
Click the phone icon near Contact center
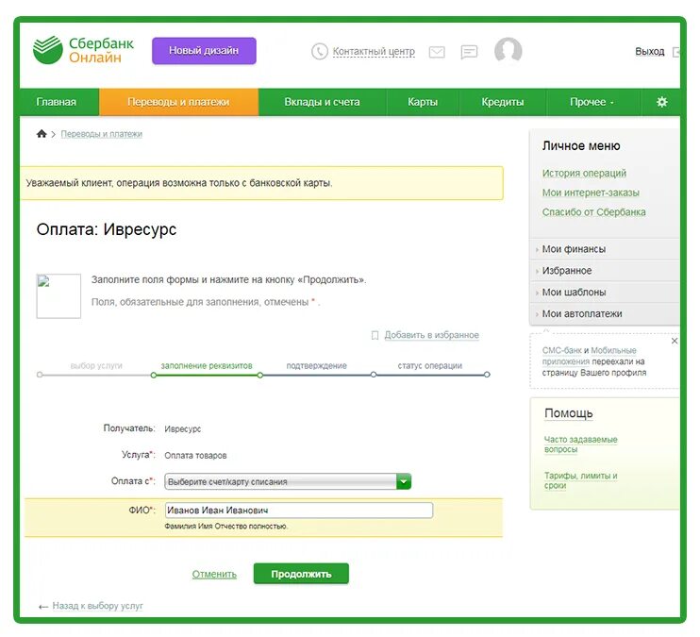click(x=320, y=51)
